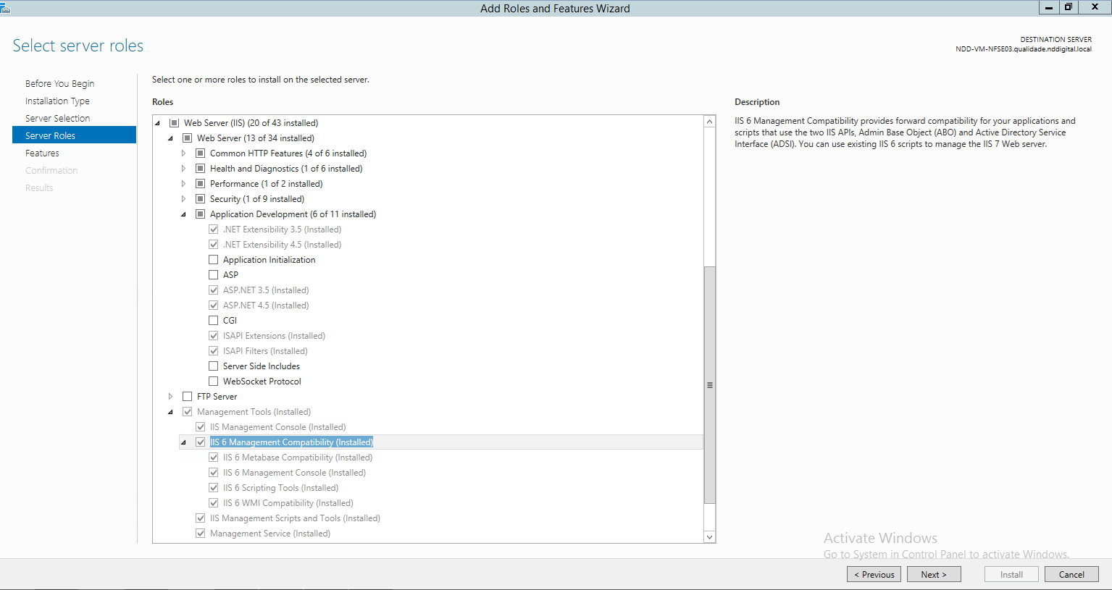Viewport: 1112px width, 590px height.
Task: Click the Previous button
Action: point(874,574)
